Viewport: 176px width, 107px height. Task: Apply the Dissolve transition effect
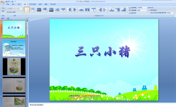pos(57,10)
